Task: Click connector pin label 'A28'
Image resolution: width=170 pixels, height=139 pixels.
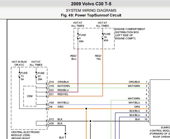Action: 51,123
